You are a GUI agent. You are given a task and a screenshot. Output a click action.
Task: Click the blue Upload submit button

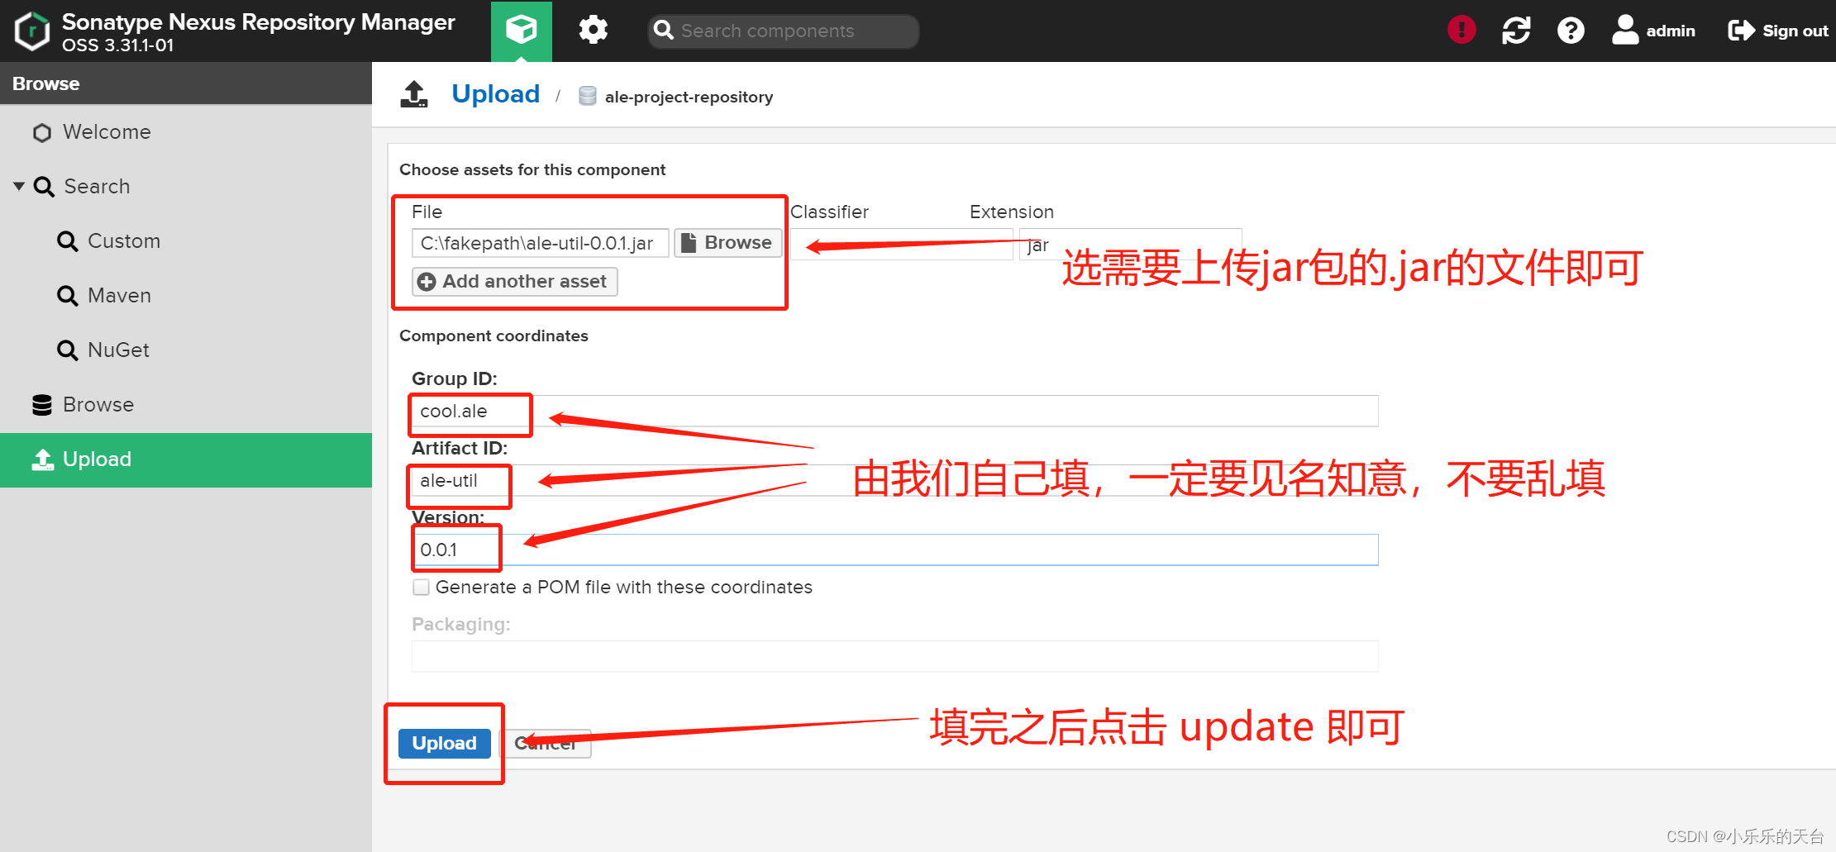pyautogui.click(x=444, y=743)
